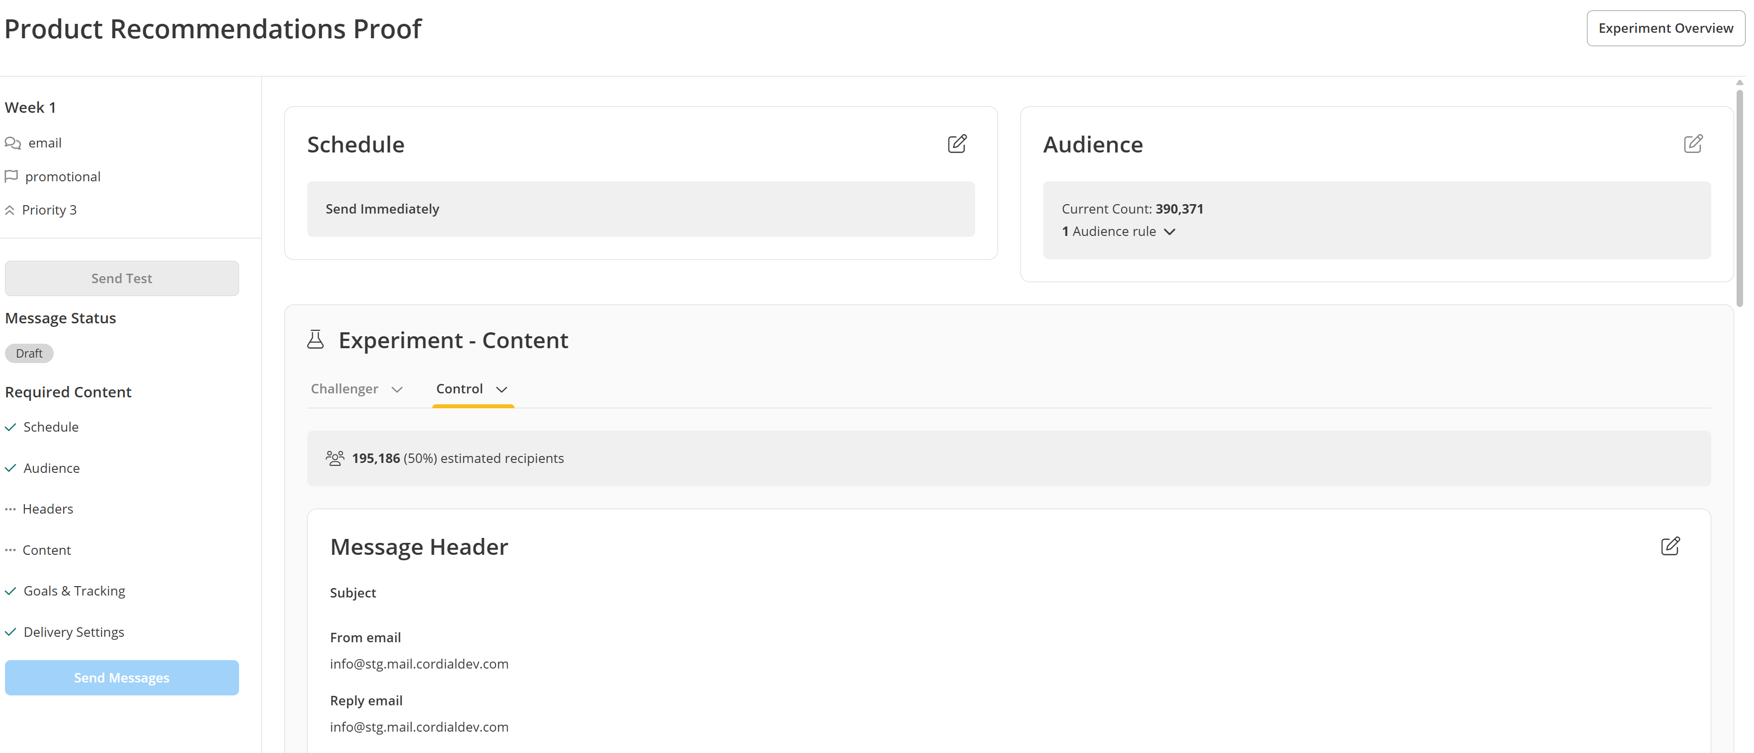Viewport: 1754px width, 753px height.
Task: Click the Goals & Tracking checkmark icon
Action: [x=10, y=591]
